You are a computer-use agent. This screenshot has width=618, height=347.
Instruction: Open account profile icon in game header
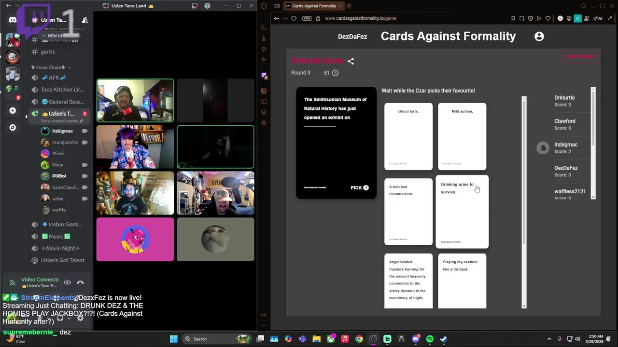[539, 36]
